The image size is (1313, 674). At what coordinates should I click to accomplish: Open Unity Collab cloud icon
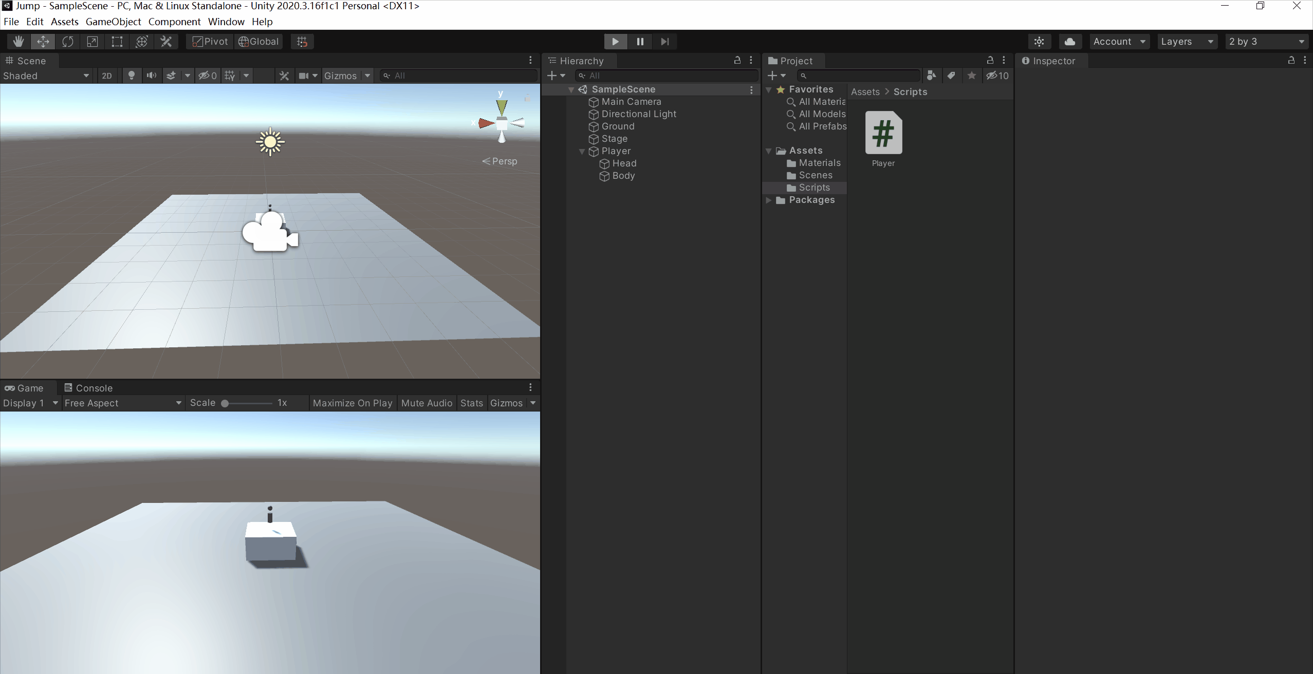click(x=1069, y=42)
